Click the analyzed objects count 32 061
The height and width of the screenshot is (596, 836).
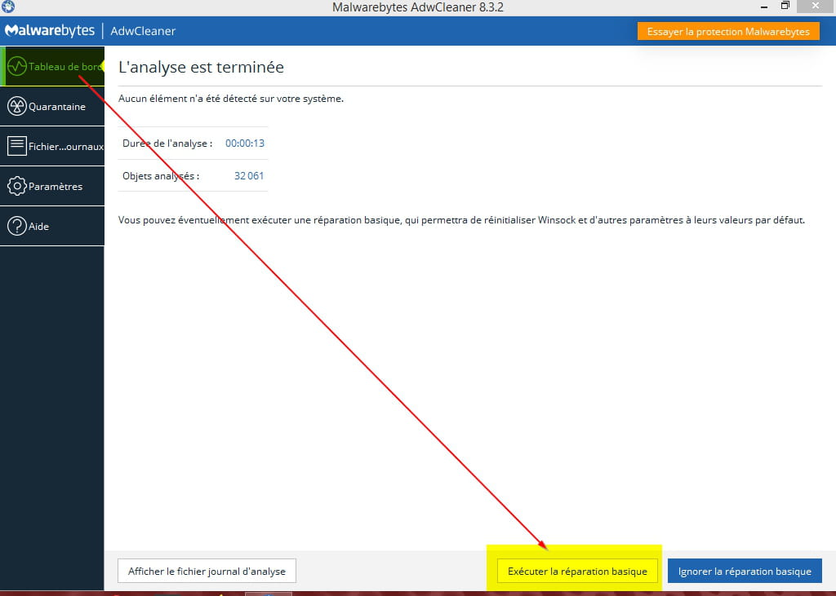[249, 176]
